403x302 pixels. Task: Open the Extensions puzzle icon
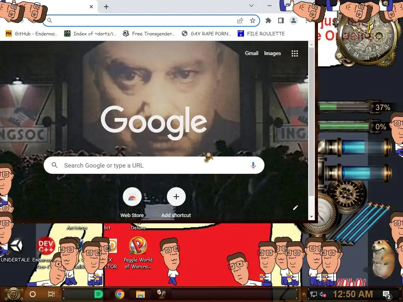(x=268, y=20)
